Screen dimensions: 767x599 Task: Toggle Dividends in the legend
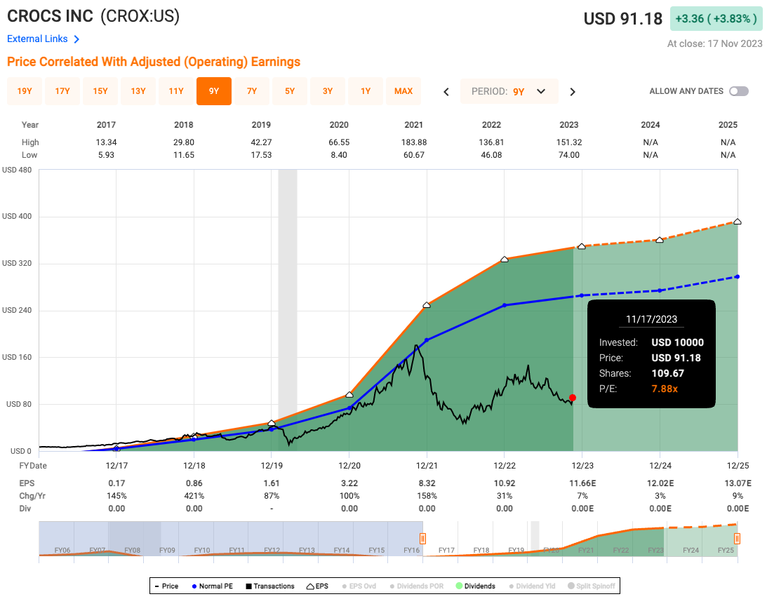(476, 586)
